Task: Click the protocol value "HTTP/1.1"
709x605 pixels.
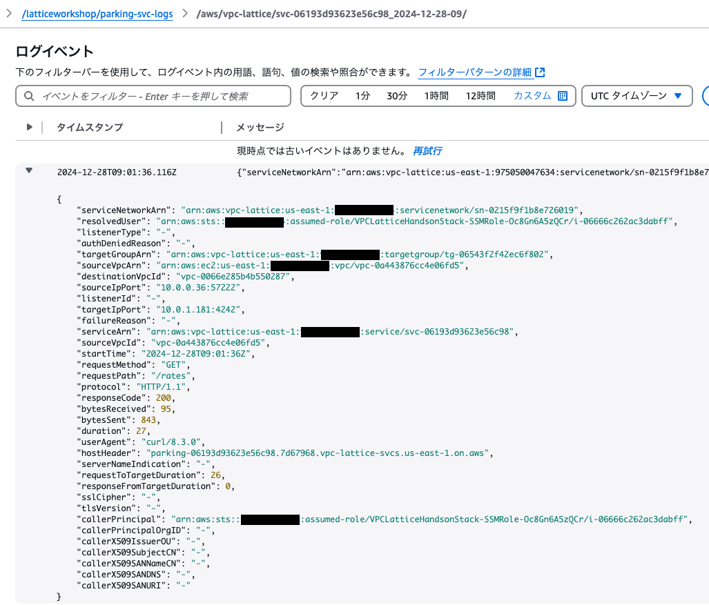Action: (161, 387)
